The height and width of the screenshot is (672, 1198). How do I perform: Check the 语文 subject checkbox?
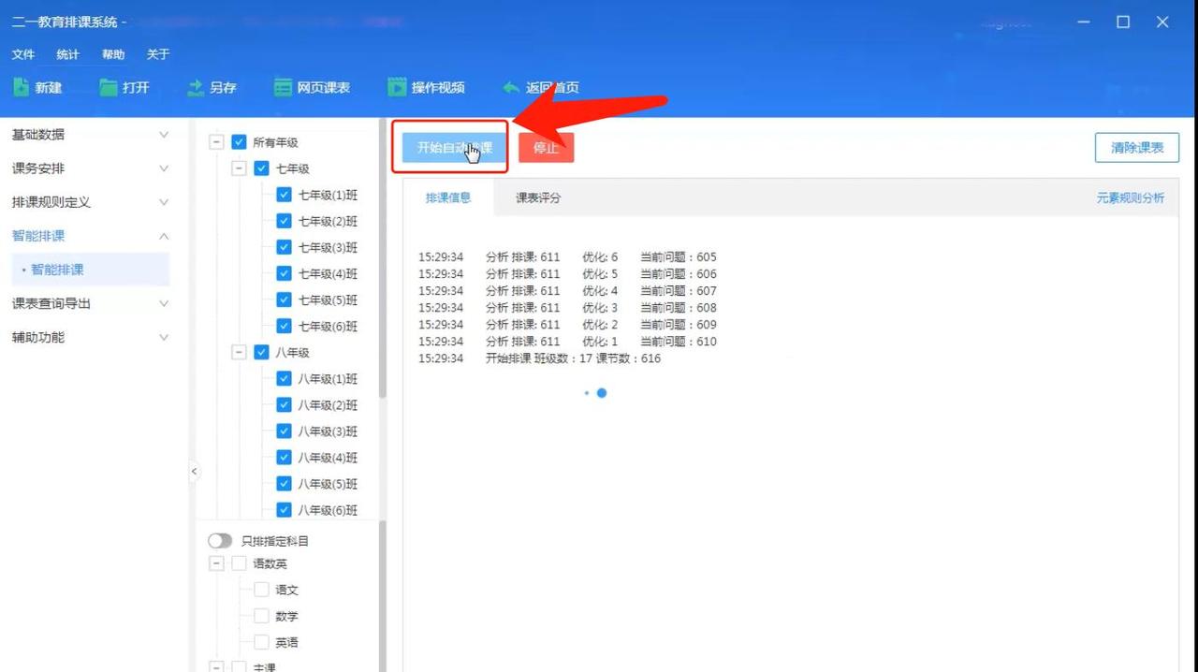(261, 590)
